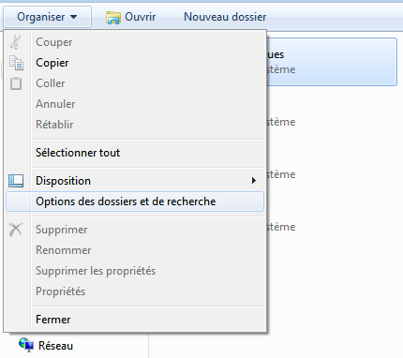Click the clipboard Coller icon

[16, 83]
